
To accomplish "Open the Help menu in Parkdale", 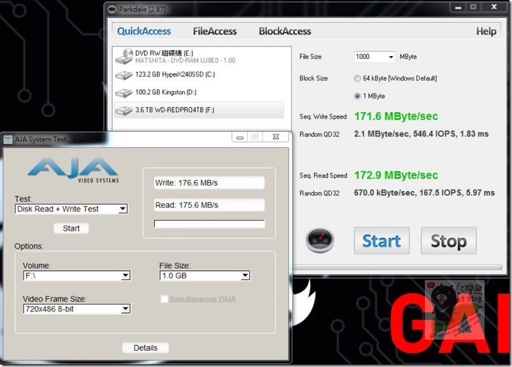I will tap(486, 31).
